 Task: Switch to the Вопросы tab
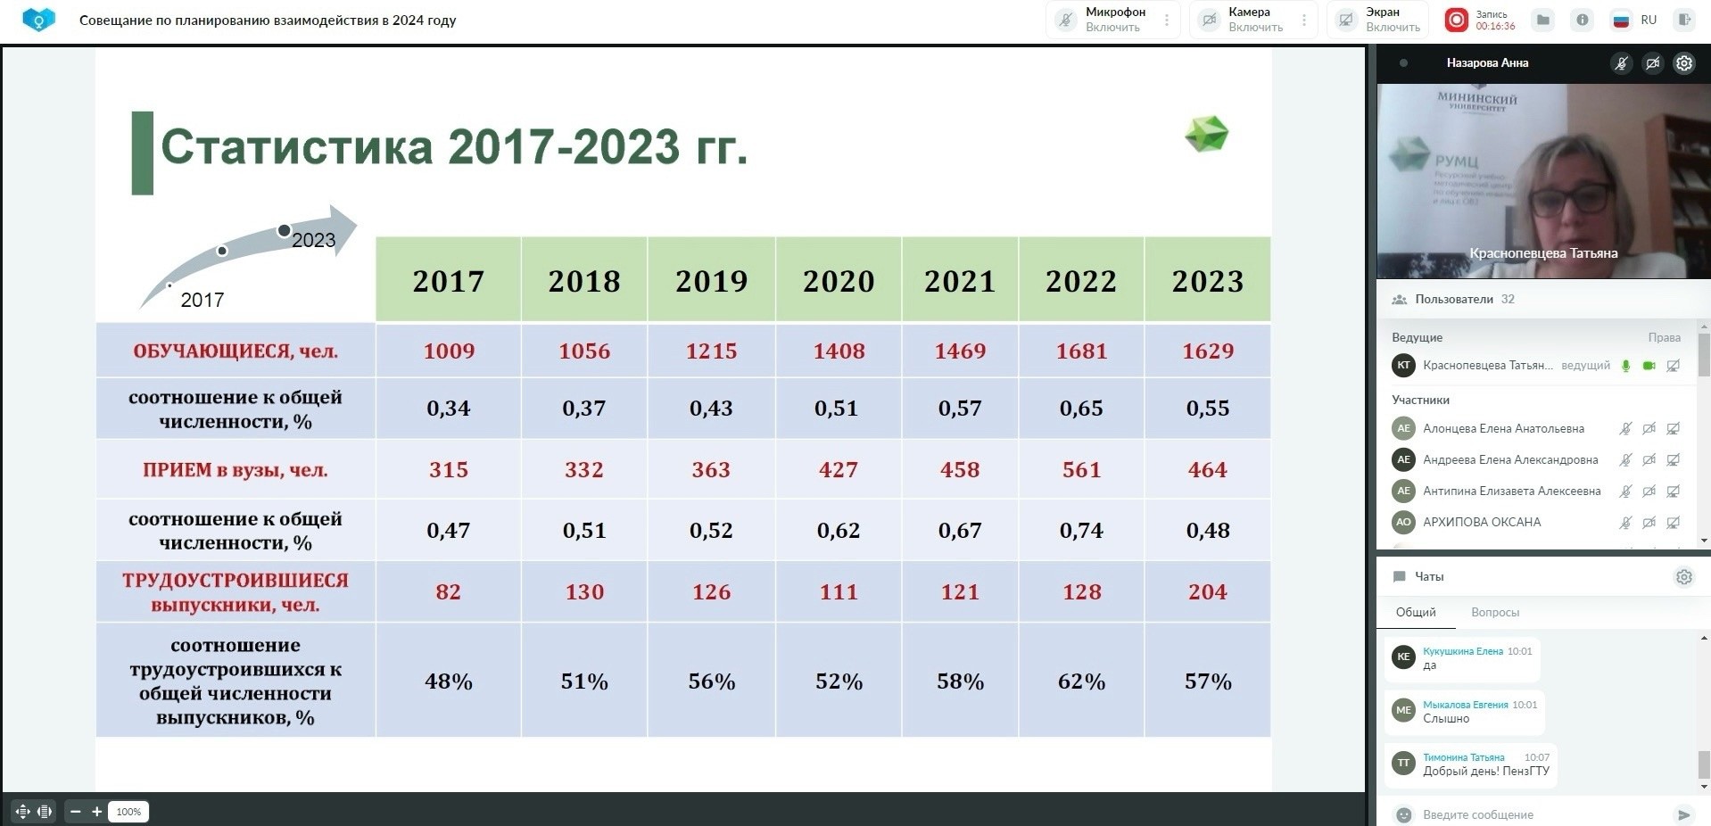[x=1494, y=613]
